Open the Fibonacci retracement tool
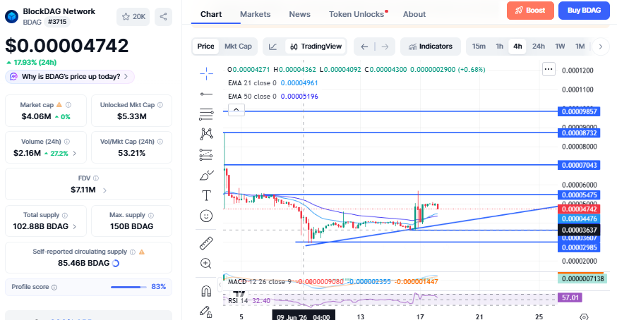Image resolution: width=617 pixels, height=320 pixels. tap(206, 114)
